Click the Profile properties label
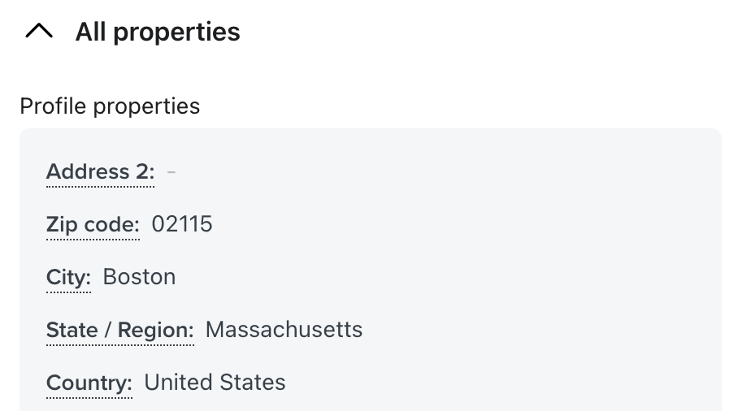The image size is (751, 411). (x=110, y=106)
